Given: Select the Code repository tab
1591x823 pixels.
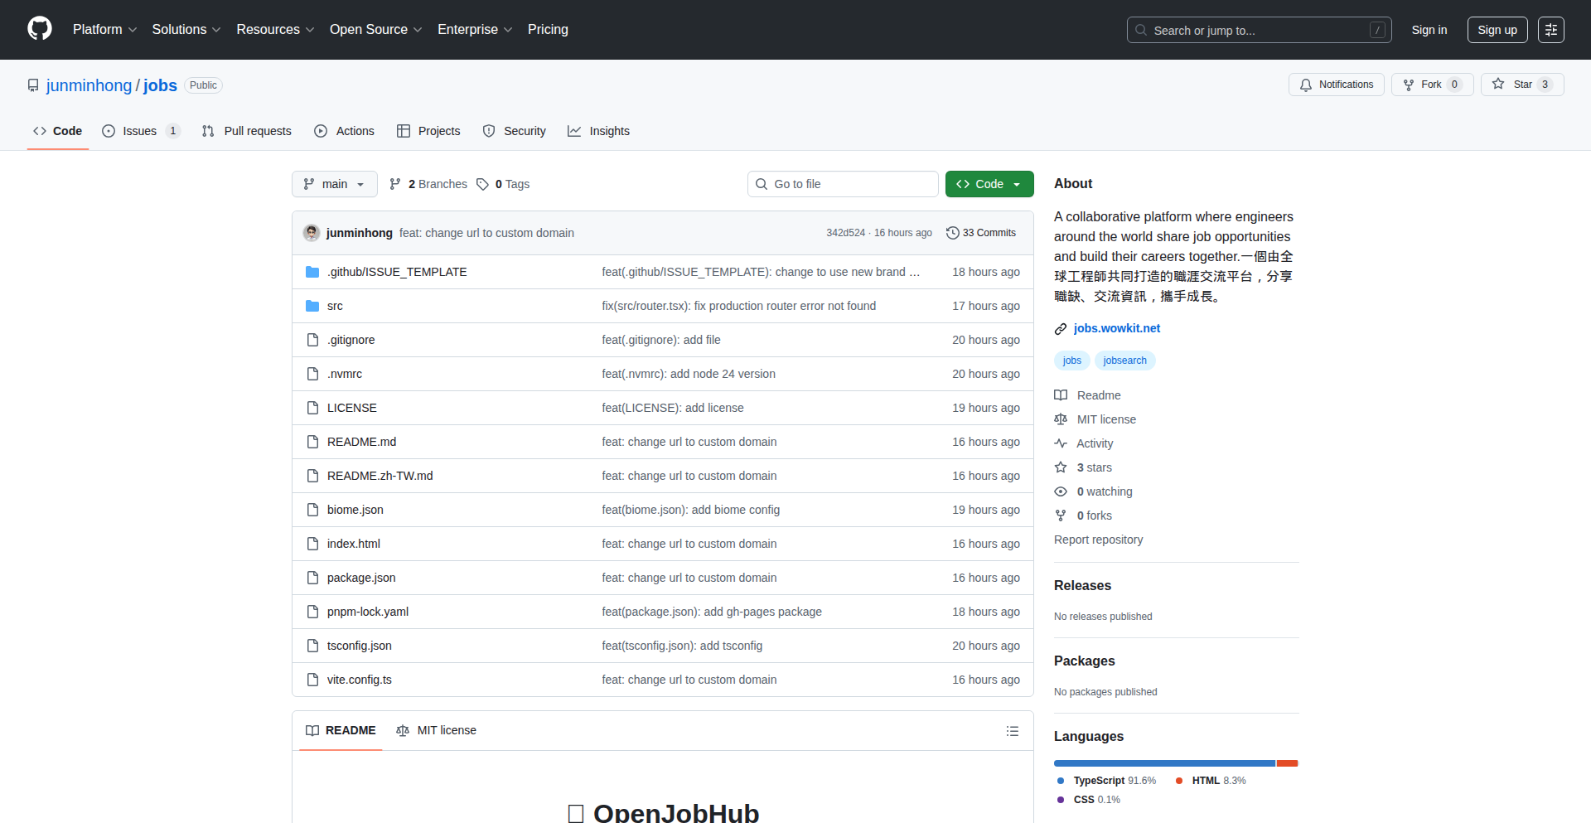Looking at the screenshot, I should click(x=58, y=131).
